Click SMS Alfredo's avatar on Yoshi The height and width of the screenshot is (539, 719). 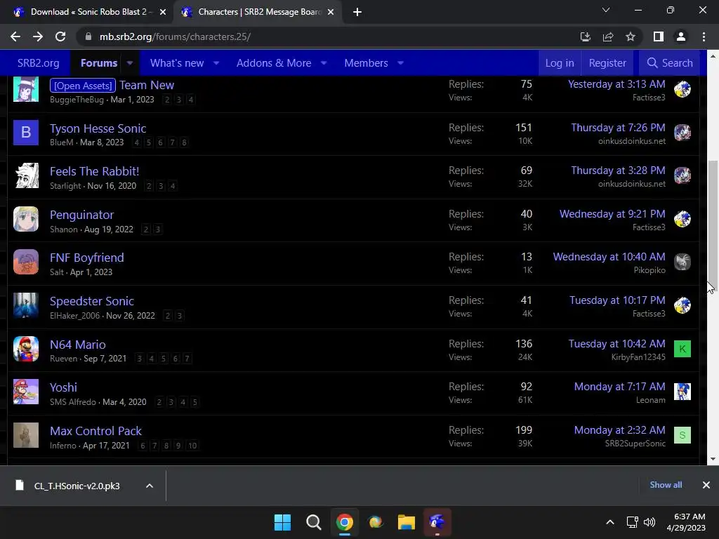(26, 392)
